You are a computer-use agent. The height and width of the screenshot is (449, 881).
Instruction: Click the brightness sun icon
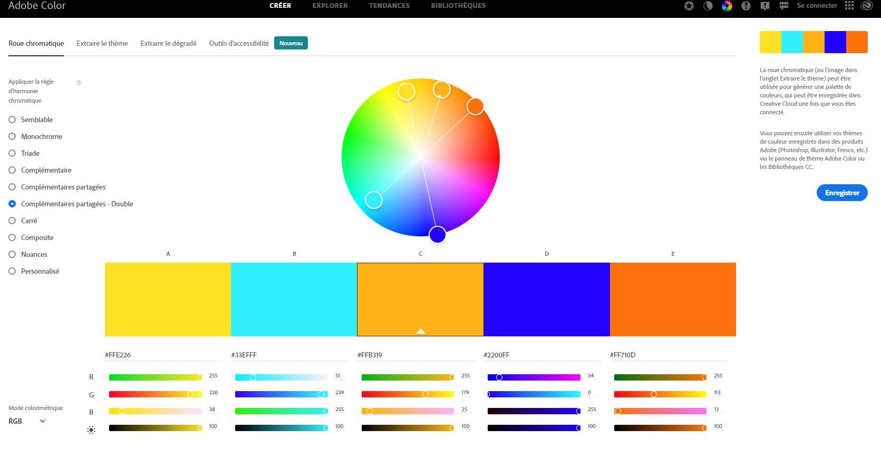coord(91,430)
